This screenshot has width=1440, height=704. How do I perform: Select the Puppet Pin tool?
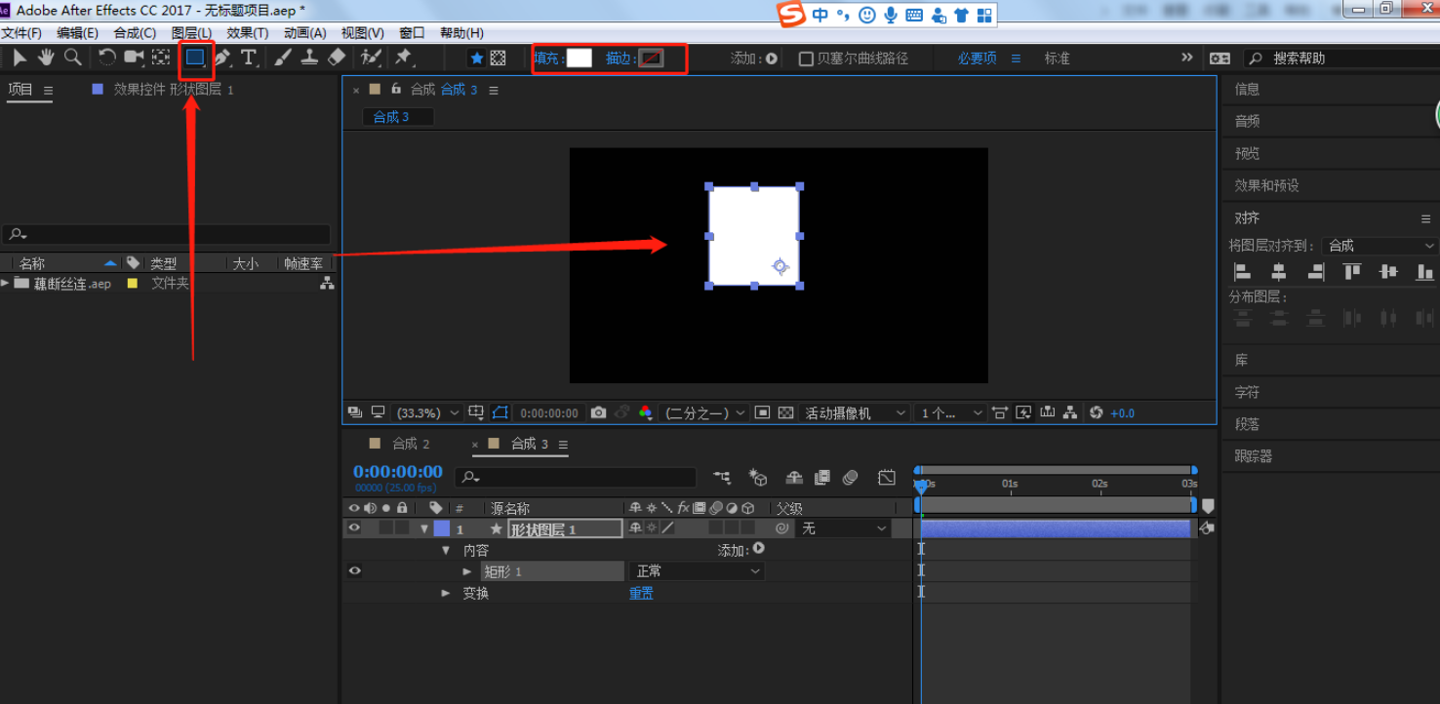(403, 58)
